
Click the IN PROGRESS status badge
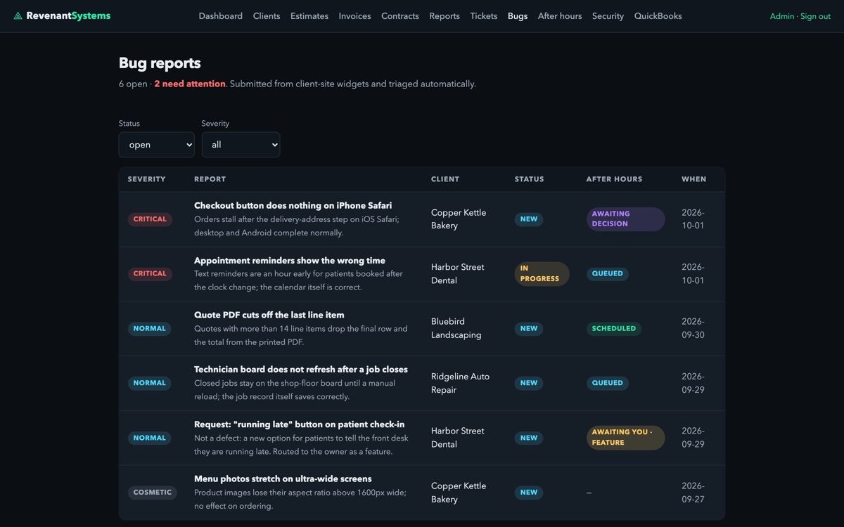click(542, 274)
